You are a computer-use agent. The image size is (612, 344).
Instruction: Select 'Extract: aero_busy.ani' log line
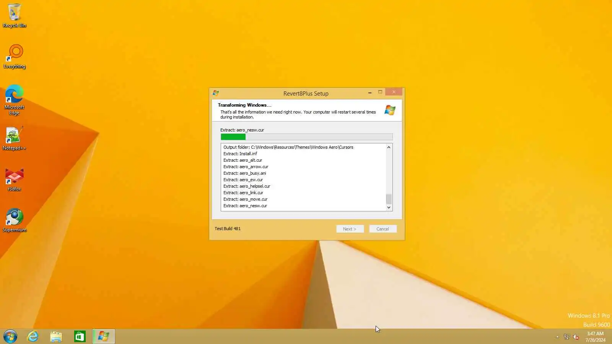(245, 173)
